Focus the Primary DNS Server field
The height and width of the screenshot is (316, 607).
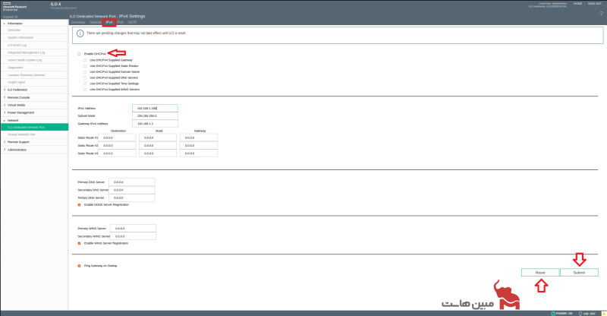(131, 182)
